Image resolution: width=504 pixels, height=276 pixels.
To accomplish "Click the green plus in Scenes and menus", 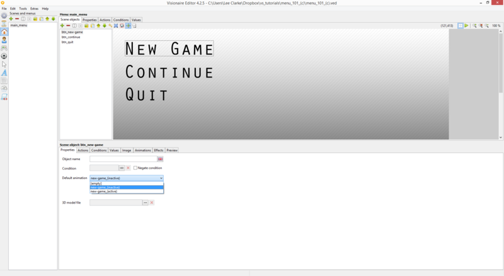I will (x=11, y=19).
